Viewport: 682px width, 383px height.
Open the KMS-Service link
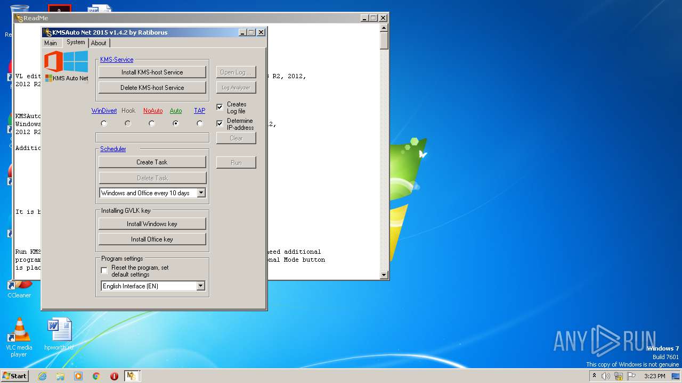click(x=117, y=60)
